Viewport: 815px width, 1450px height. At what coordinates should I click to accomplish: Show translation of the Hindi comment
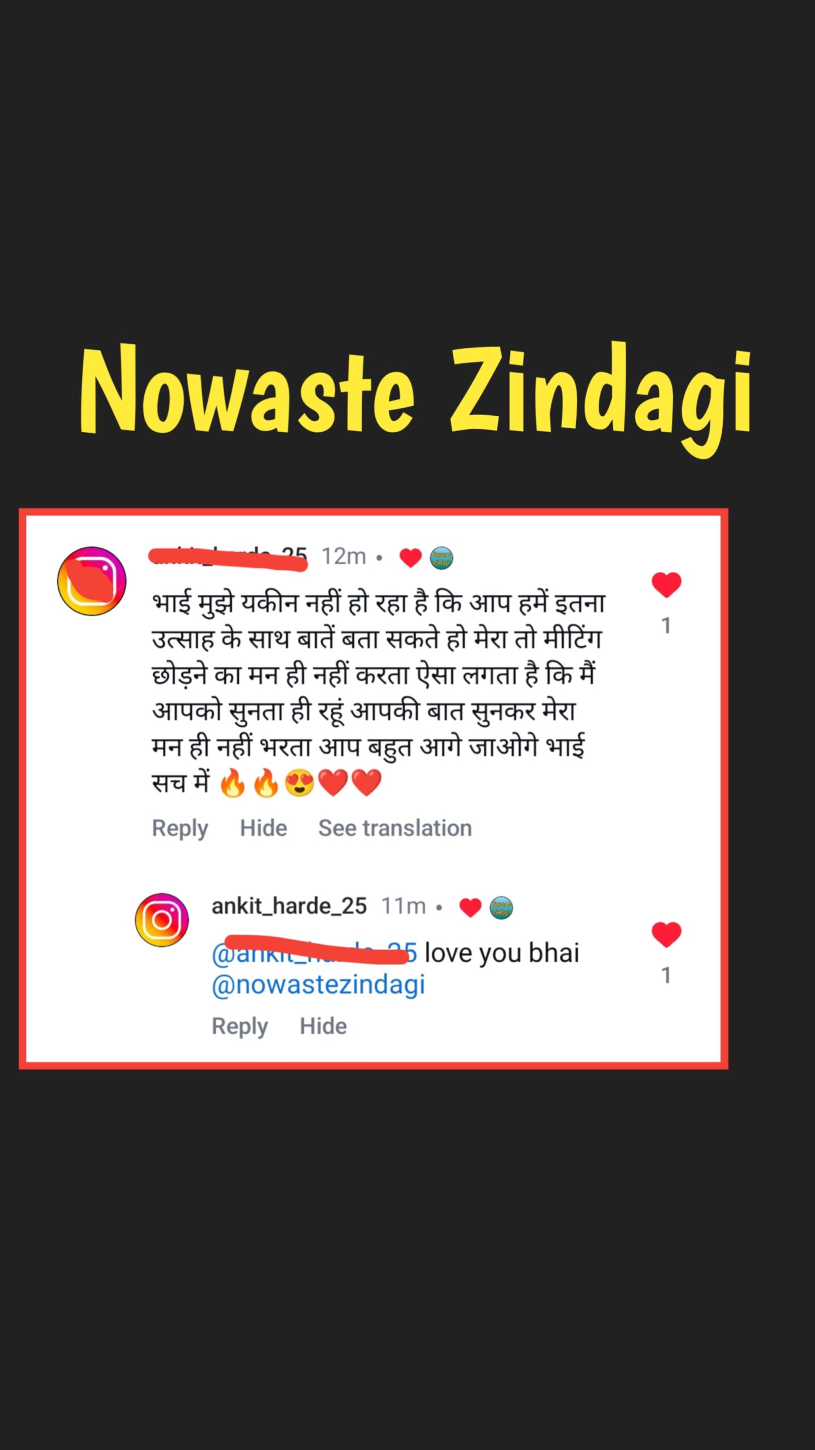(x=395, y=828)
